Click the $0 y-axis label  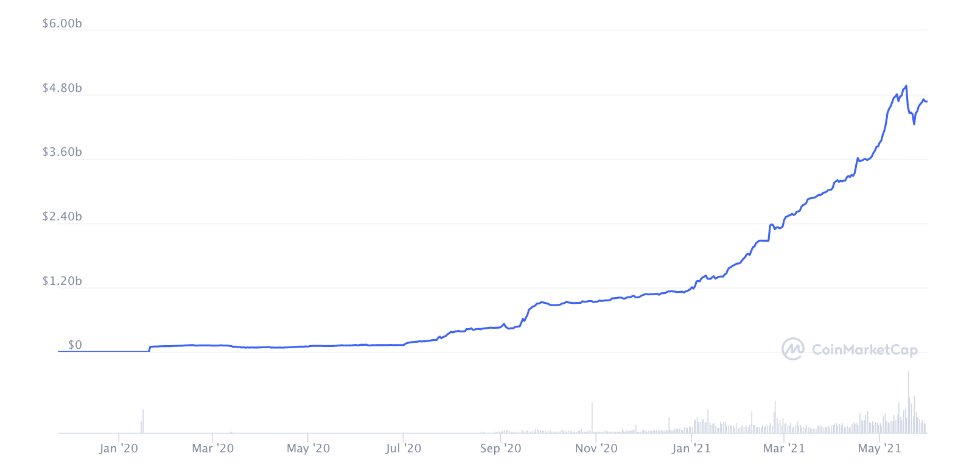(x=75, y=345)
